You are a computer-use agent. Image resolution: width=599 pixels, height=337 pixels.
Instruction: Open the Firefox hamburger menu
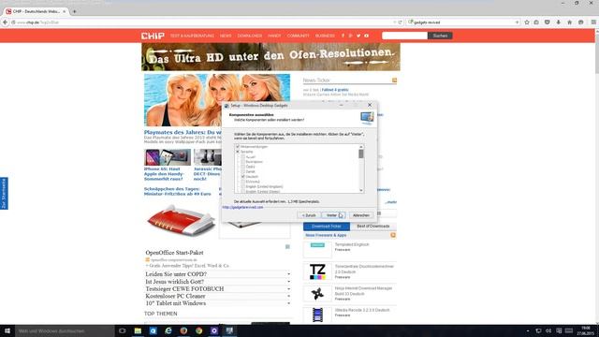[x=593, y=22]
